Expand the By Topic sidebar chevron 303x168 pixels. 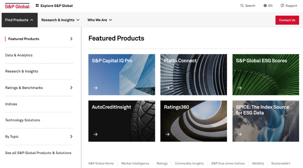(x=71, y=137)
